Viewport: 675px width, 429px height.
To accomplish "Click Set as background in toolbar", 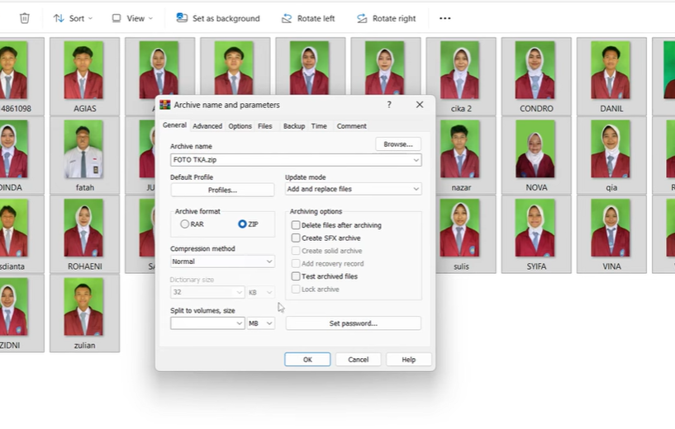I will tap(218, 18).
